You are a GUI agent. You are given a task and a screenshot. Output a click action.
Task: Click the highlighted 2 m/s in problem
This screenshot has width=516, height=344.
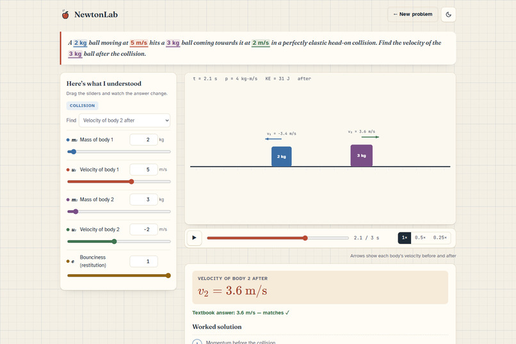tap(261, 43)
